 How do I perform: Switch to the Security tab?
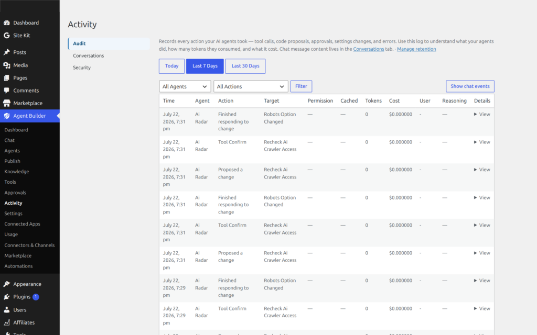click(x=82, y=68)
